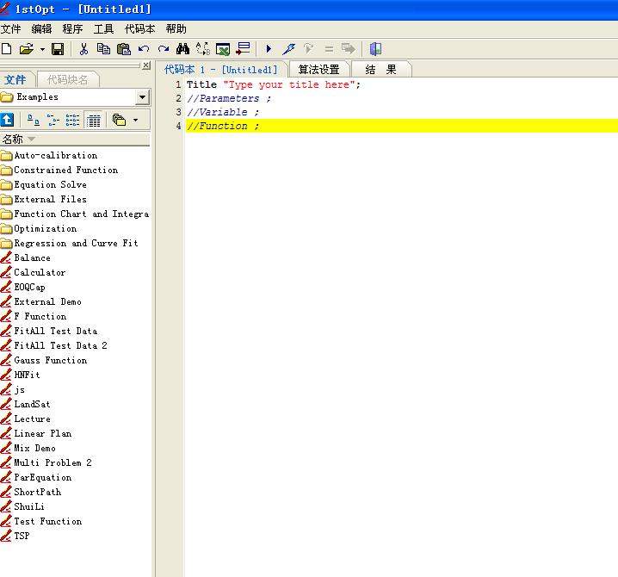Select the Optimization folder
Viewport: 618px width, 577px height.
tap(39, 229)
